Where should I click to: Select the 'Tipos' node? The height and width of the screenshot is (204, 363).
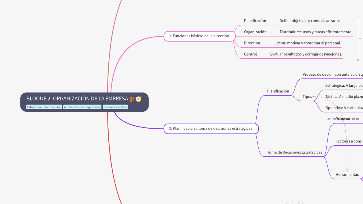(x=307, y=96)
